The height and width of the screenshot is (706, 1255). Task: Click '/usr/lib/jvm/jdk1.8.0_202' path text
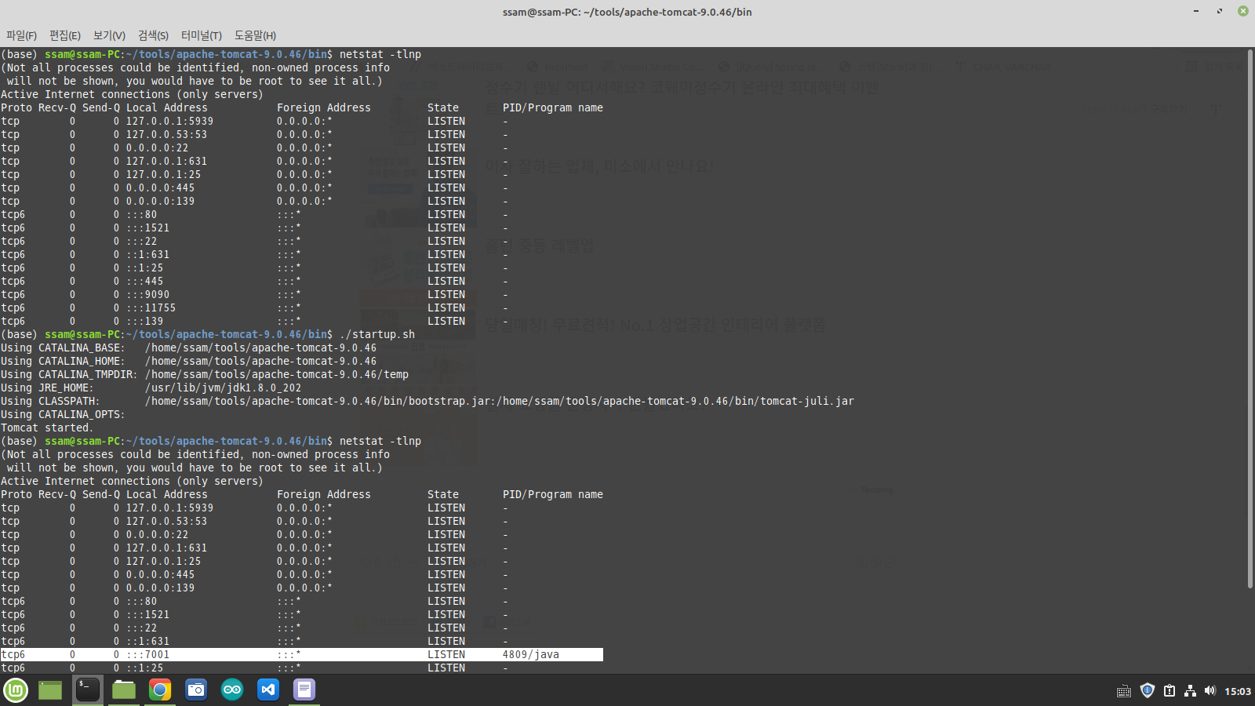click(223, 388)
